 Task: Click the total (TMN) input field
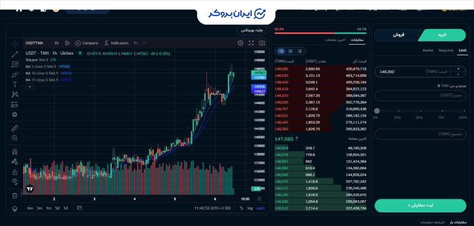click(x=420, y=134)
